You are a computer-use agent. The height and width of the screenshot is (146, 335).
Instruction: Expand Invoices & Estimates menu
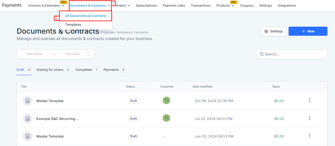click(x=46, y=5)
